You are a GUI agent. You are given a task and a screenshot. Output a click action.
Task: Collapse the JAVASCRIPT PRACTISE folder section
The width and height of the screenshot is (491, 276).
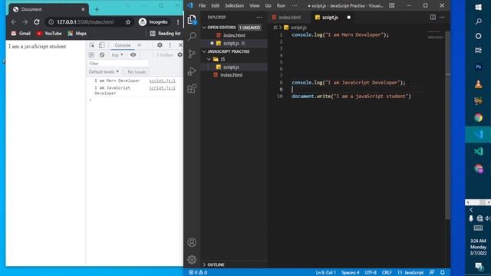(204, 51)
